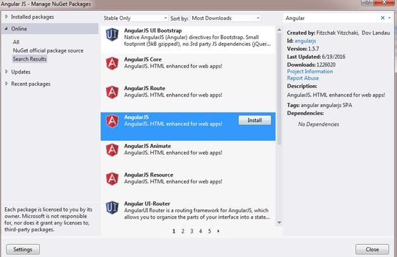Click current page number 1
This screenshot has width=397, height=257.
174,231
